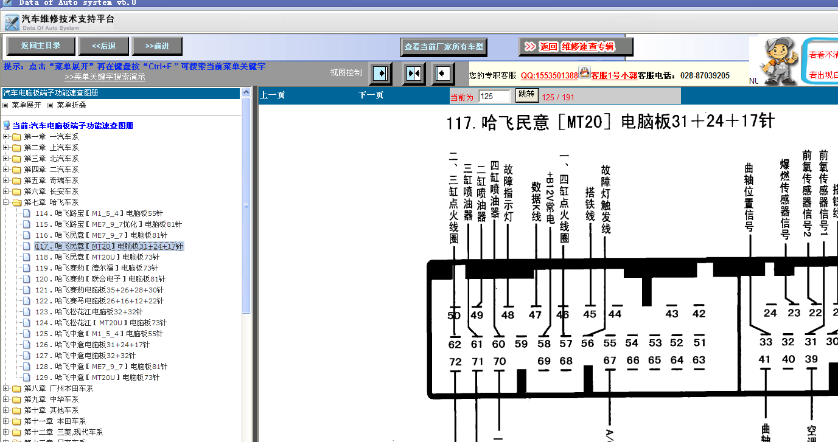838x442 pixels.
Task: Expand 第四章 二汽车系 chapter
Action: click(6, 170)
